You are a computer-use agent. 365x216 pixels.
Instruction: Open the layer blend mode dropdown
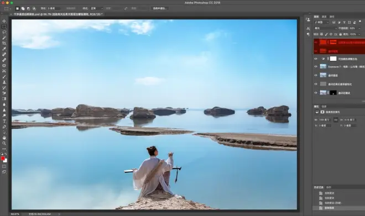325,28
